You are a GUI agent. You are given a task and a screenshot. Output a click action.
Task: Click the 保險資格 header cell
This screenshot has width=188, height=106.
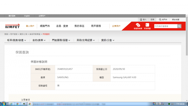point(43,86)
